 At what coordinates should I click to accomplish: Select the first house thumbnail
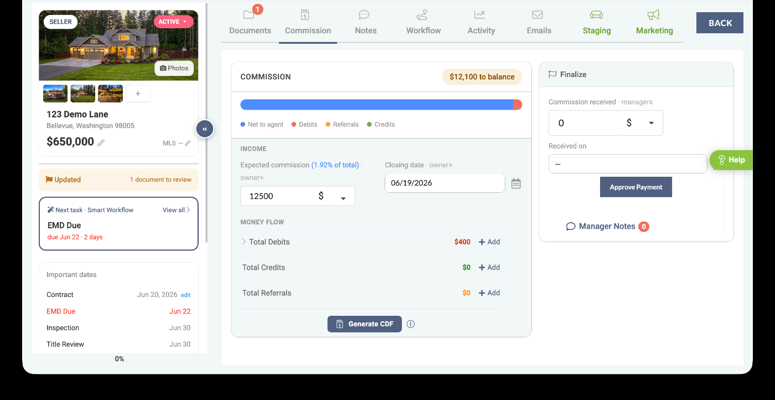(55, 94)
